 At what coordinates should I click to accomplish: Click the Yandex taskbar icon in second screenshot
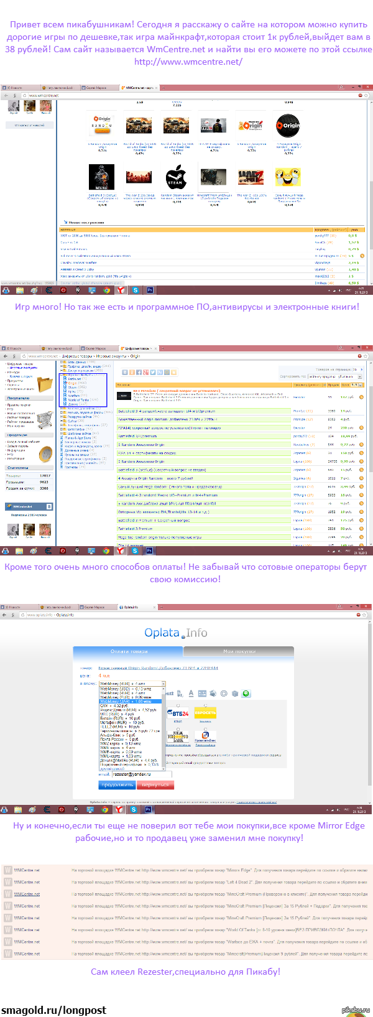(x=121, y=550)
